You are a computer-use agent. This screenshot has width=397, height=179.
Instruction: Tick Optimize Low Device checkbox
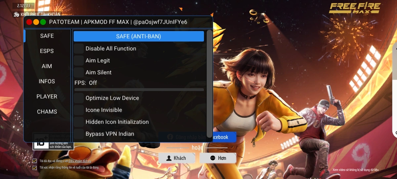click(79, 98)
